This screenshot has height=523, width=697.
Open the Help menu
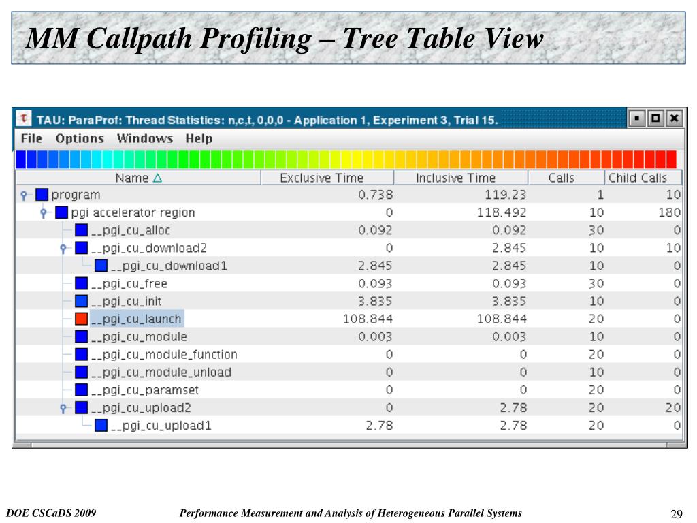(x=199, y=138)
